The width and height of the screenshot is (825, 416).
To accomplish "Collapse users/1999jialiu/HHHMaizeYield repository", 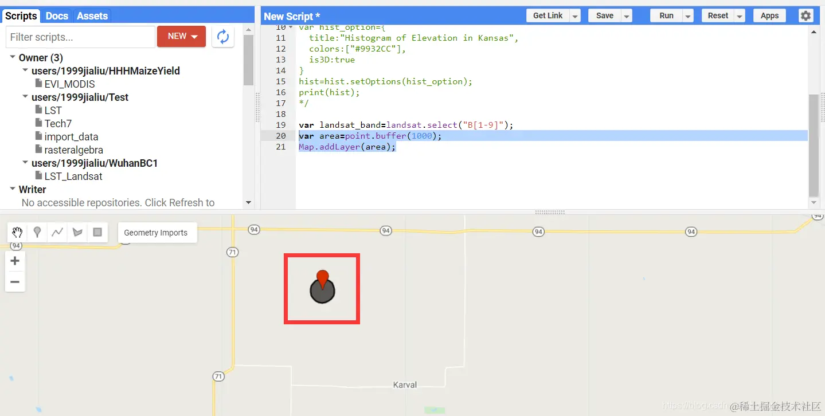I will pos(25,70).
